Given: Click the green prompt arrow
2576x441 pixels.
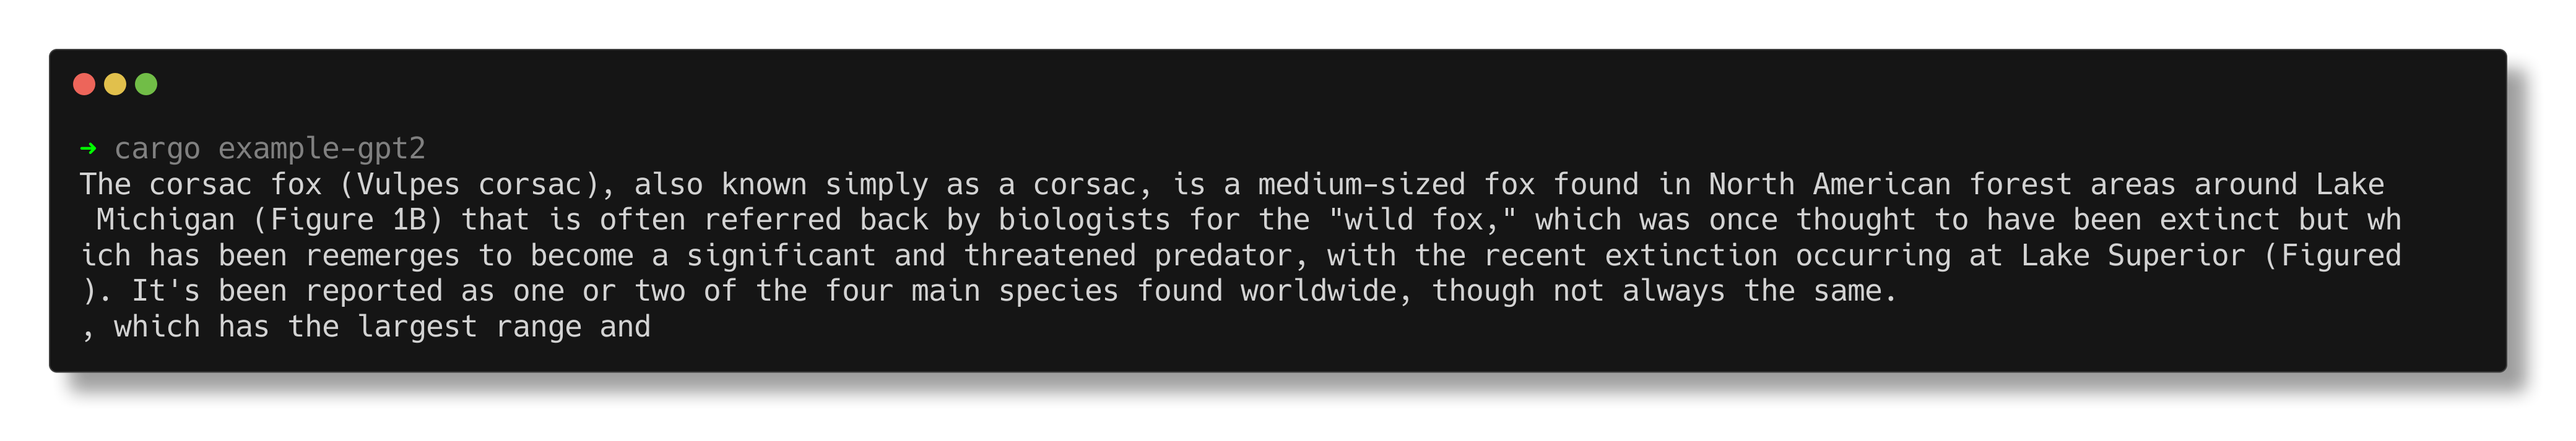Looking at the screenshot, I should pos(88,148).
